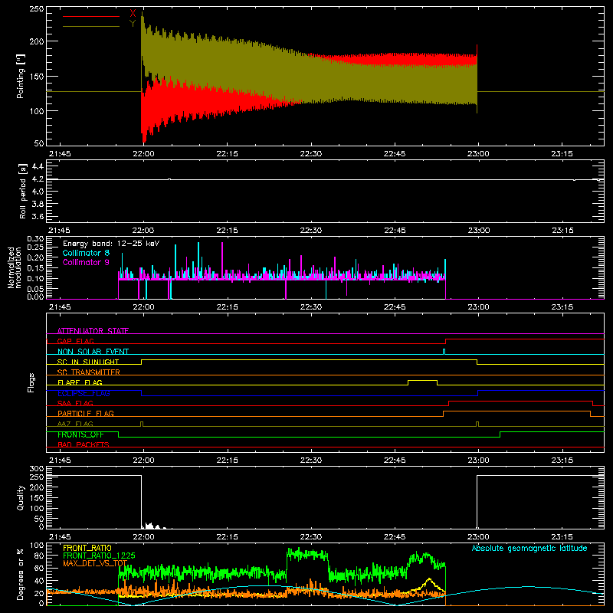Click the olive Y legend line sample

91,26
